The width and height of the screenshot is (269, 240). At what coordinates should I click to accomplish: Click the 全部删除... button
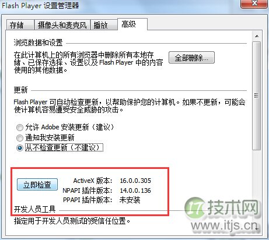[191, 58]
